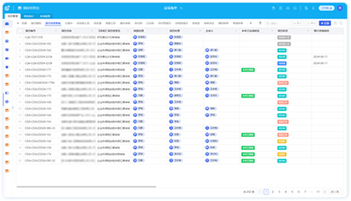
Task: Go to page 7 in pagination
Action: [x=305, y=192]
